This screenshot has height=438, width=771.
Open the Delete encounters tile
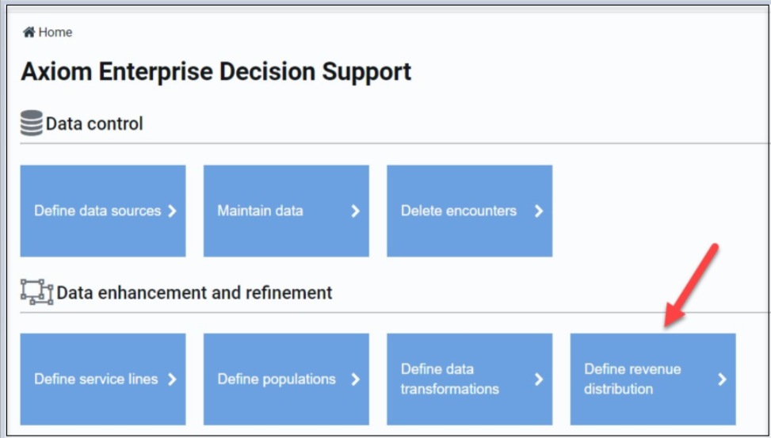(470, 211)
